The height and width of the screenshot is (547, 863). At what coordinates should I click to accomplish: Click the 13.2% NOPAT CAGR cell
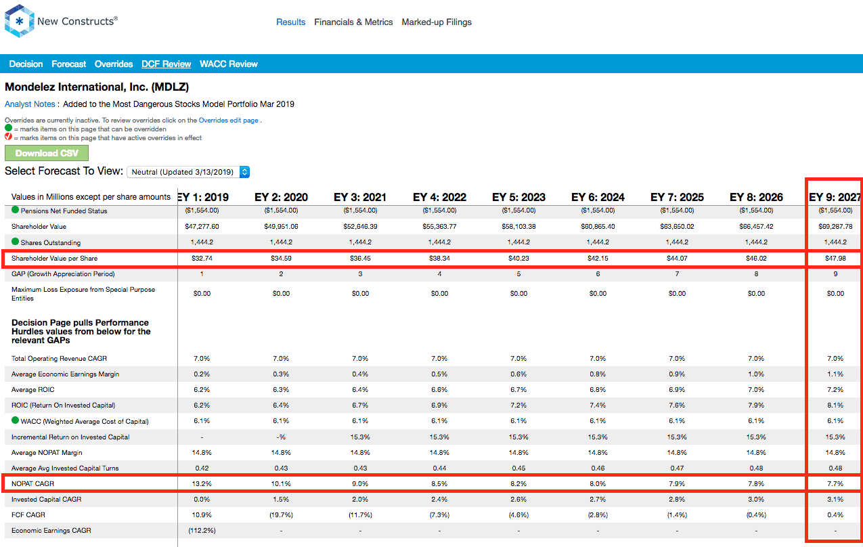tap(202, 483)
